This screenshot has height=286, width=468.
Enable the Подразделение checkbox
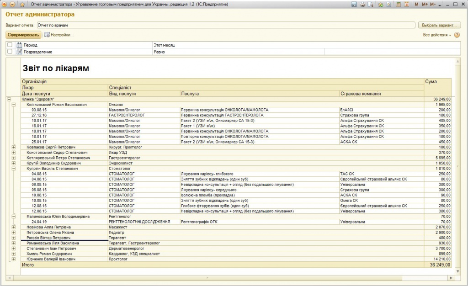click(10, 51)
